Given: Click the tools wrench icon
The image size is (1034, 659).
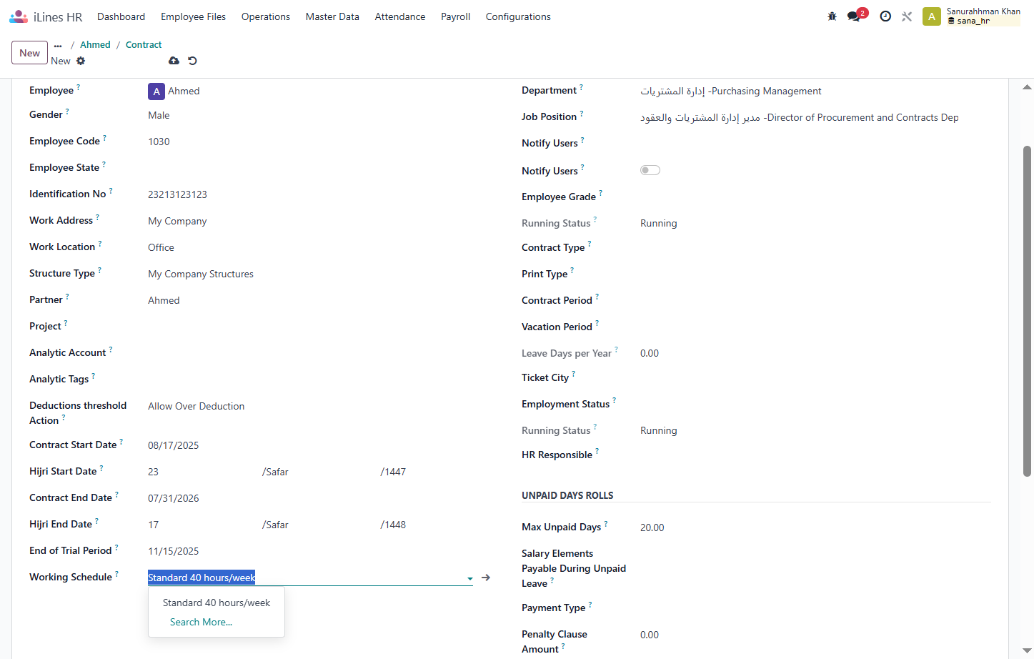Looking at the screenshot, I should [907, 16].
